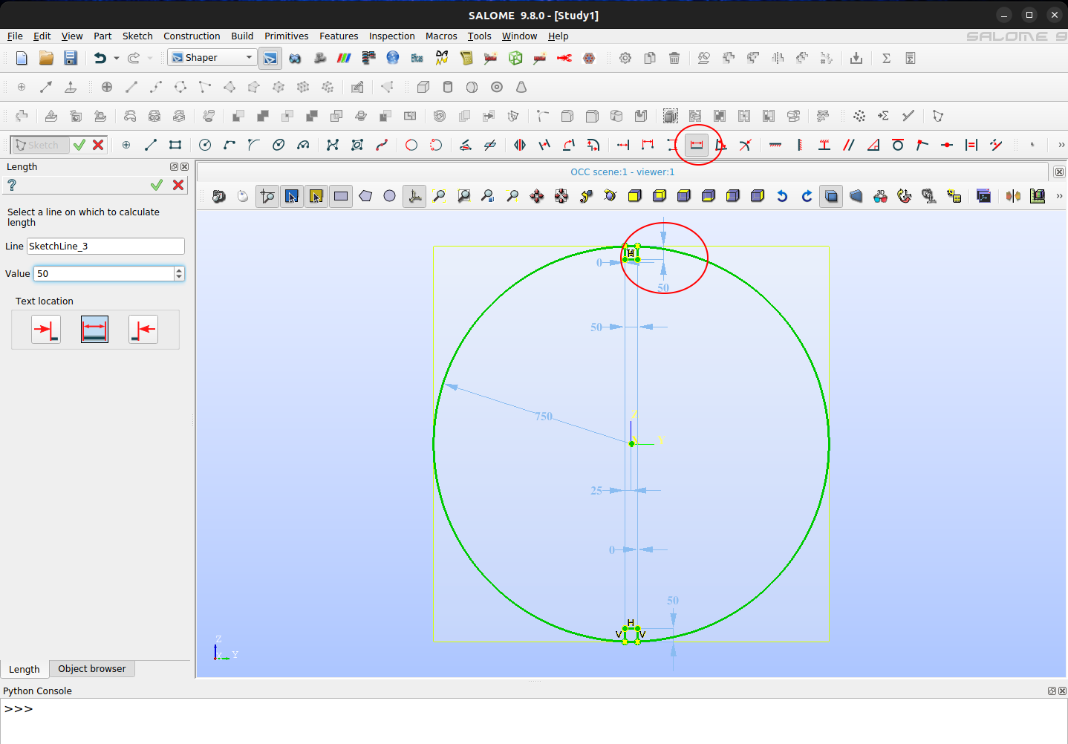
Task: Toggle the yellow arrow selection mode
Action: (x=316, y=196)
